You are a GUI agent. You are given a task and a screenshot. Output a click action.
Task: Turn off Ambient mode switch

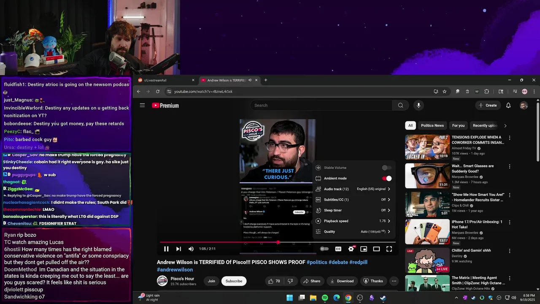pyautogui.click(x=387, y=178)
